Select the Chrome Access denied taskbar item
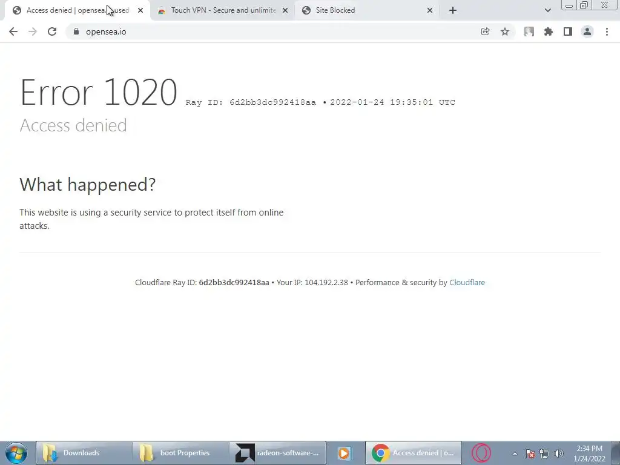620x465 pixels. pyautogui.click(x=413, y=453)
